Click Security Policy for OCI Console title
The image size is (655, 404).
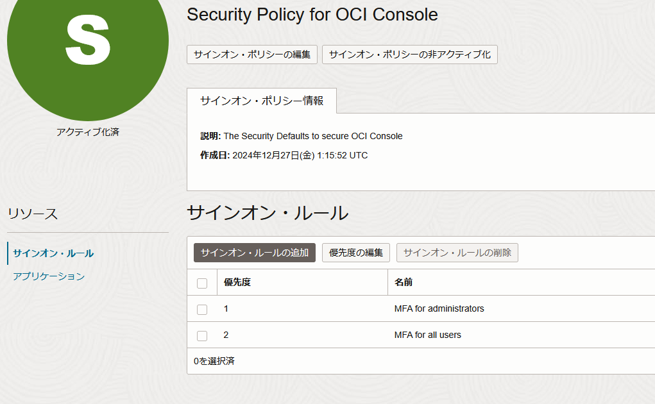pyautogui.click(x=312, y=15)
